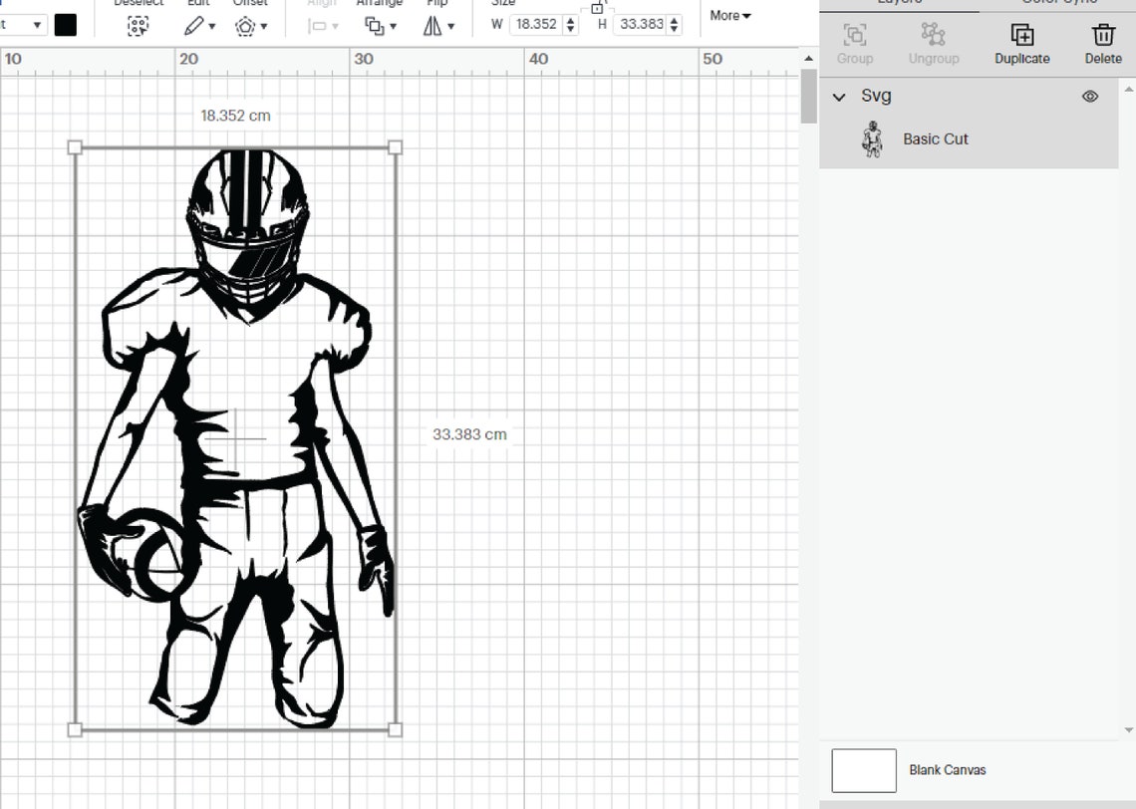1136x809 pixels.
Task: Open the Offset tool
Action: [244, 25]
